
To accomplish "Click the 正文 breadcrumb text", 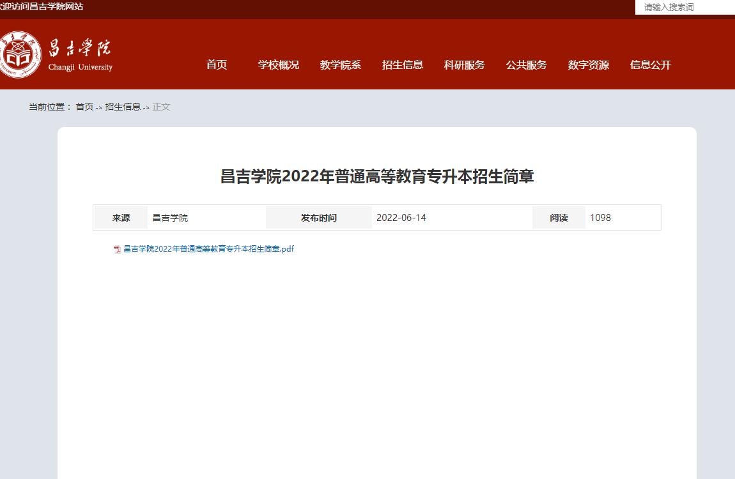I will pos(161,107).
